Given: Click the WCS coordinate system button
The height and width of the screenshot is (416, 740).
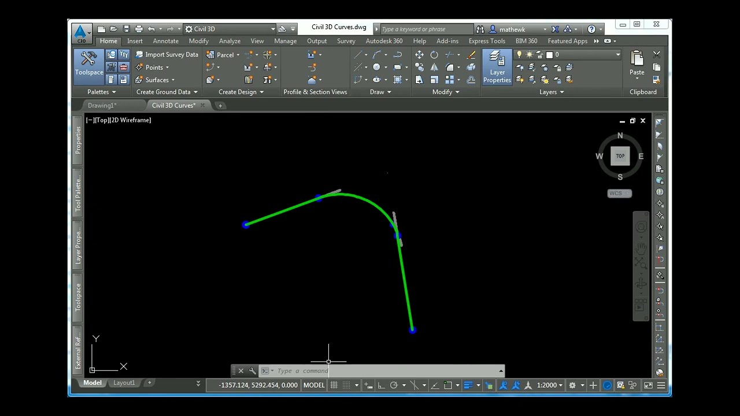Looking at the screenshot, I should pyautogui.click(x=619, y=194).
